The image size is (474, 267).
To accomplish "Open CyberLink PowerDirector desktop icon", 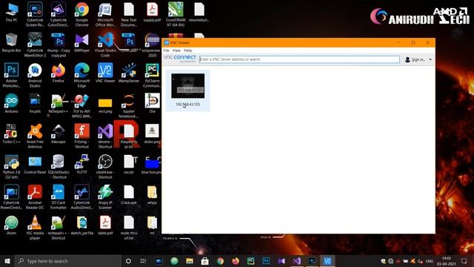I will (12, 197).
